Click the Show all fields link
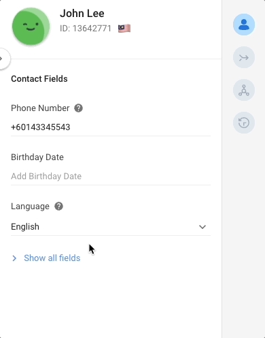Image resolution: width=265 pixels, height=338 pixels. (x=52, y=258)
